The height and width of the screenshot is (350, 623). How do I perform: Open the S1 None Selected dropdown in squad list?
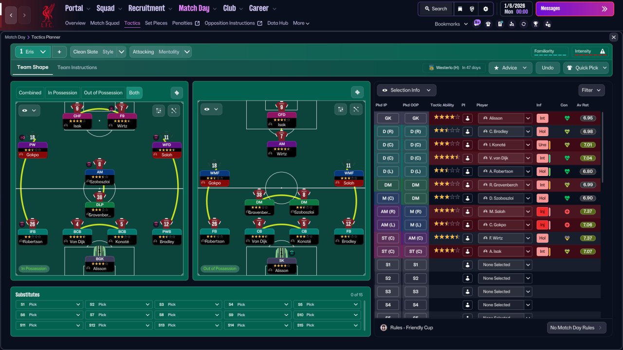point(505,265)
